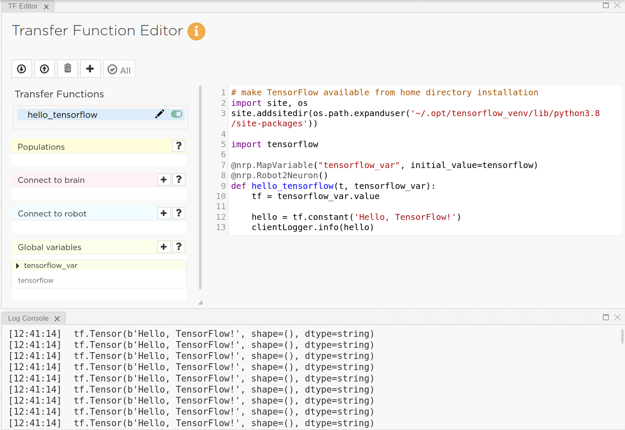
Task: Click the sidebar vertical scrollbar
Action: [200, 187]
